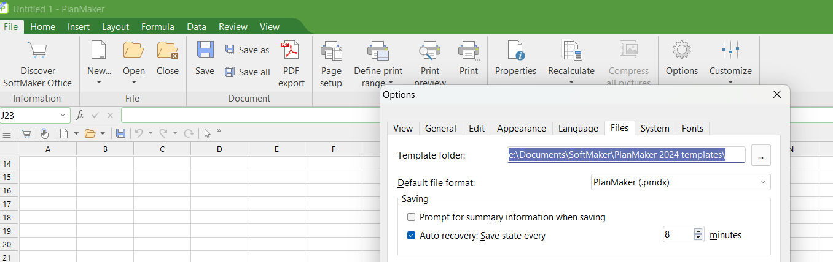The image size is (833, 262).
Task: Open the Language tab in Options dialog
Action: [578, 128]
